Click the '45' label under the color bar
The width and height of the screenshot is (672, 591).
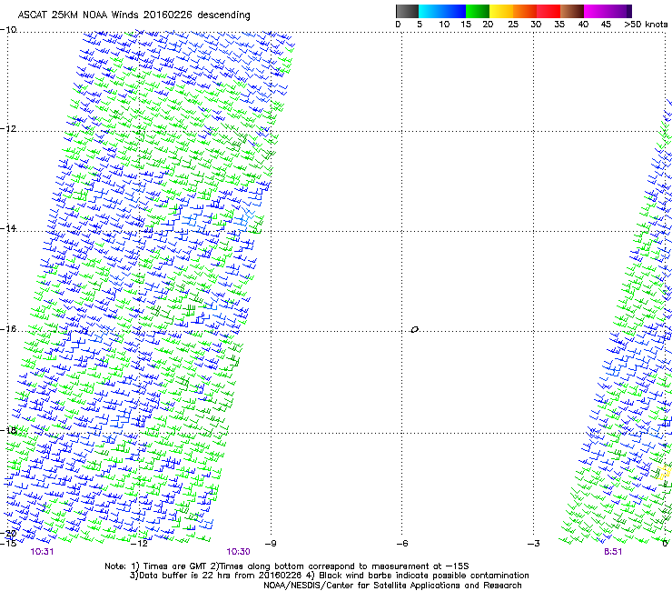pos(606,25)
